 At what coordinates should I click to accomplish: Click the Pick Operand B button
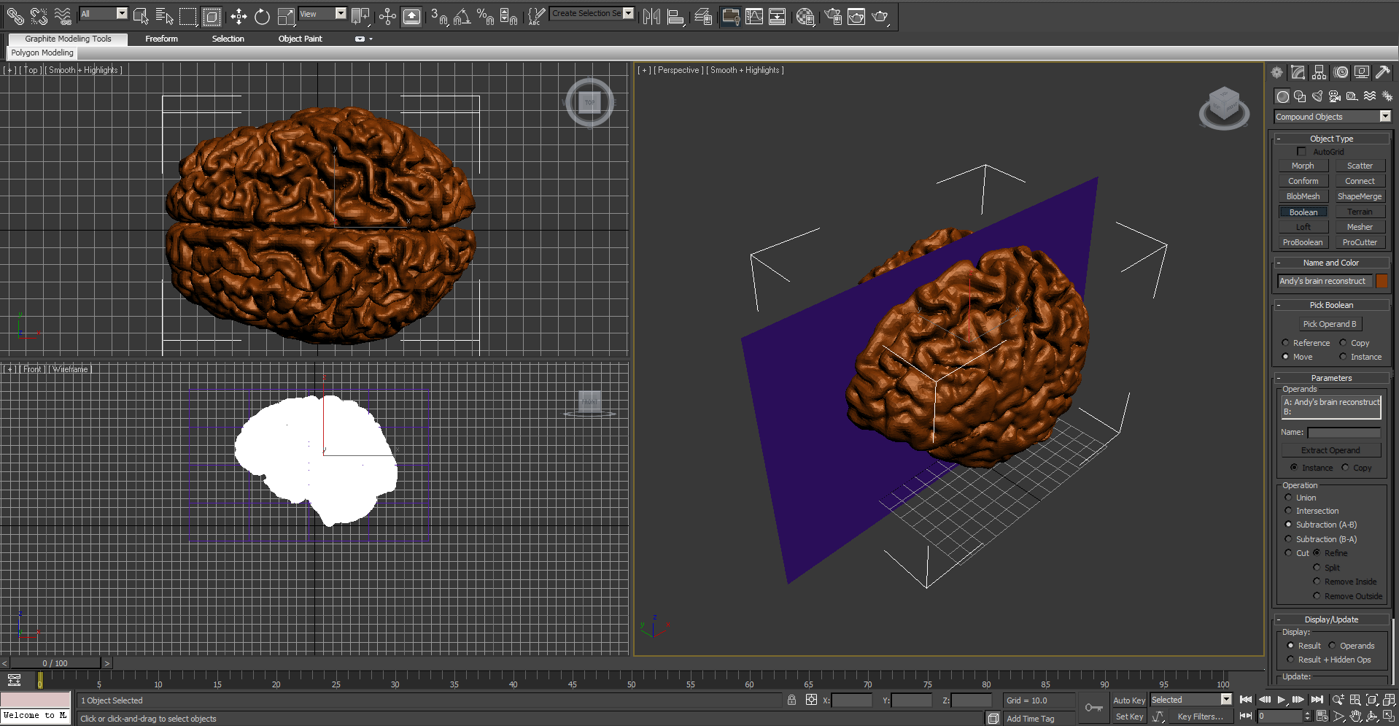pyautogui.click(x=1330, y=324)
